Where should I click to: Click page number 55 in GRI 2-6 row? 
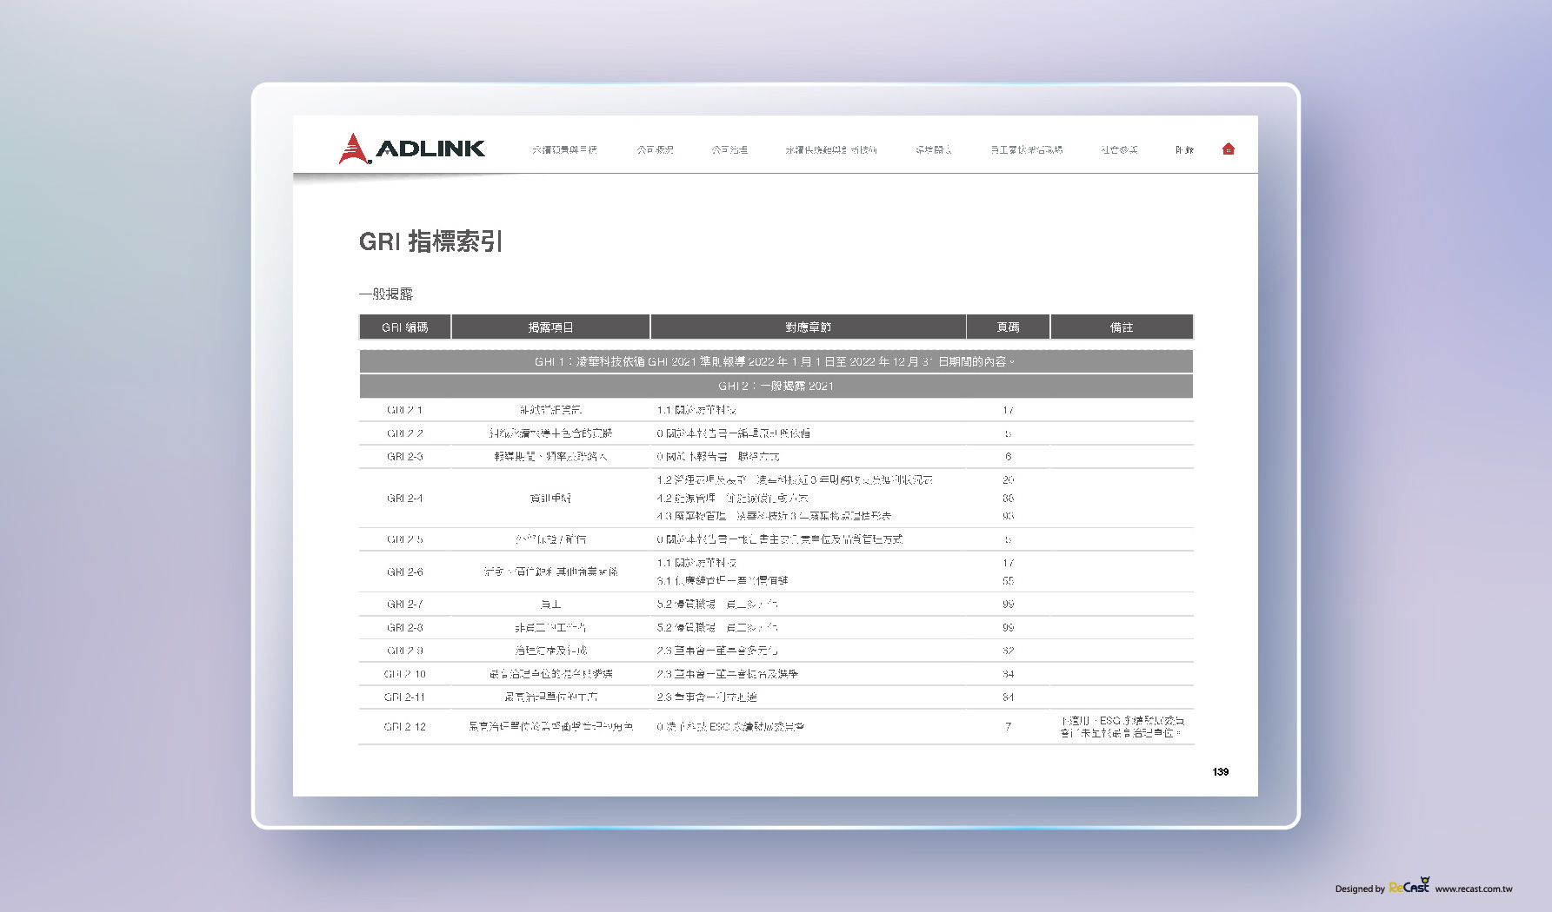(1008, 581)
